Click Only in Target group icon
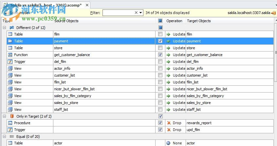This screenshot has width=277, height=146. (x=12, y=116)
